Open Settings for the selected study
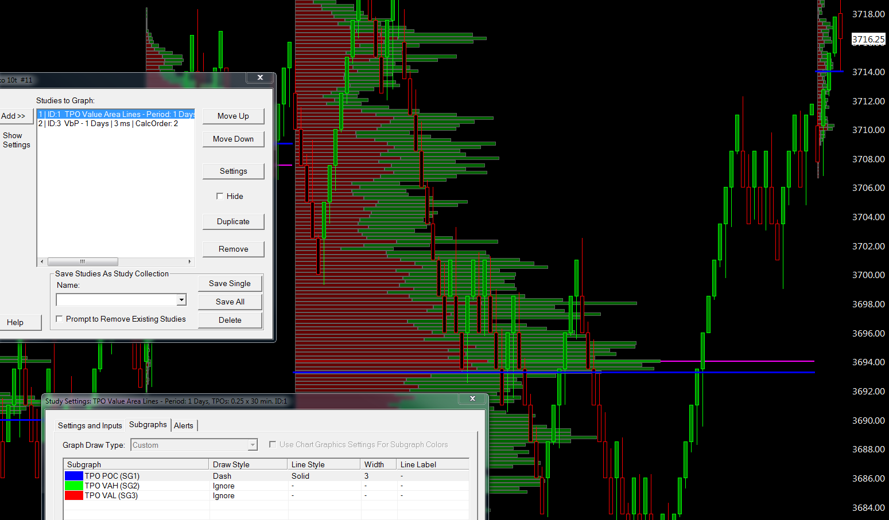 [233, 171]
